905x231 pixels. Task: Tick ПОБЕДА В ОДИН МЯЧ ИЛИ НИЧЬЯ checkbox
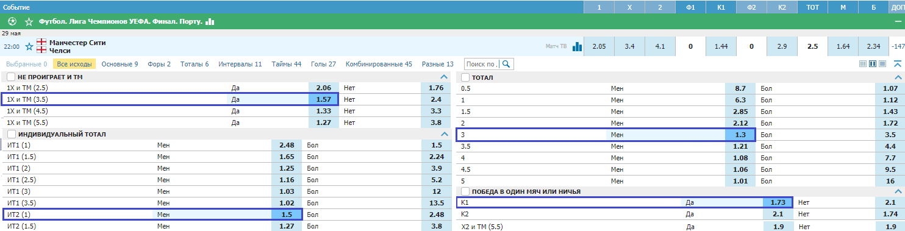[x=465, y=191]
